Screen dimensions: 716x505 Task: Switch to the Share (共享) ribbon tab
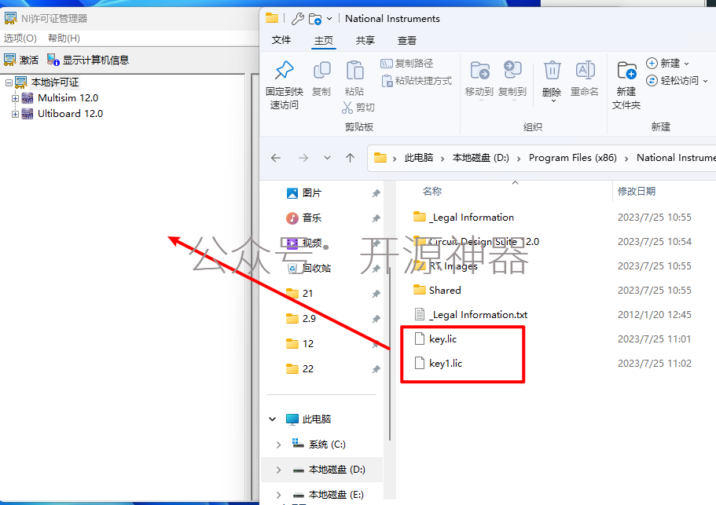tap(365, 41)
